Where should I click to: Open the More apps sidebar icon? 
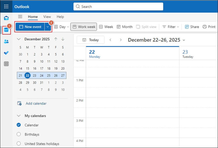(x=6, y=64)
